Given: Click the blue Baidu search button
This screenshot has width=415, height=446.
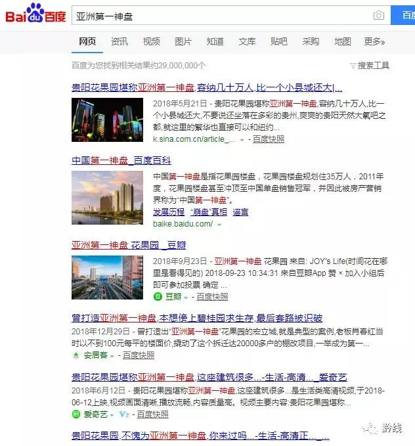Looking at the screenshot, I should tap(403, 15).
